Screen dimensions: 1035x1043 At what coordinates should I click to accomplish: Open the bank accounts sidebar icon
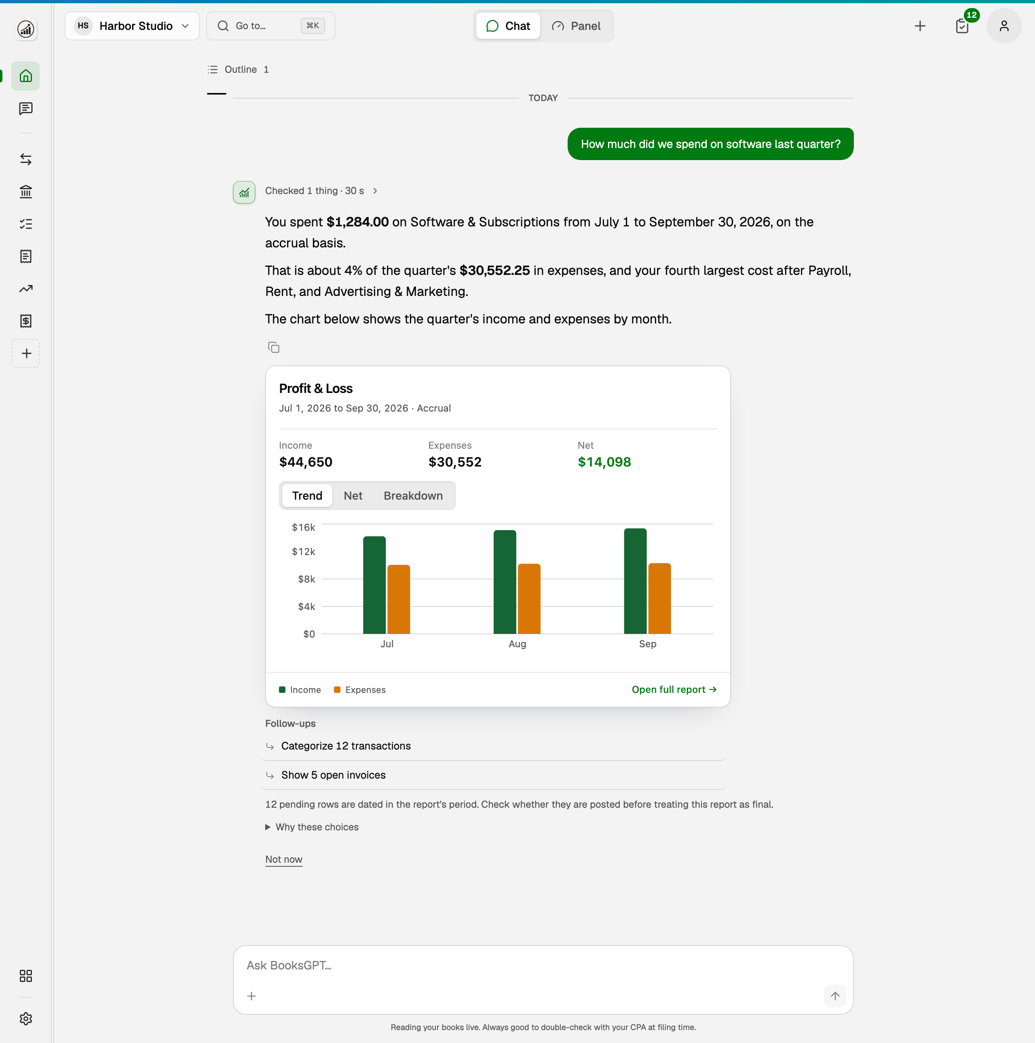[25, 192]
